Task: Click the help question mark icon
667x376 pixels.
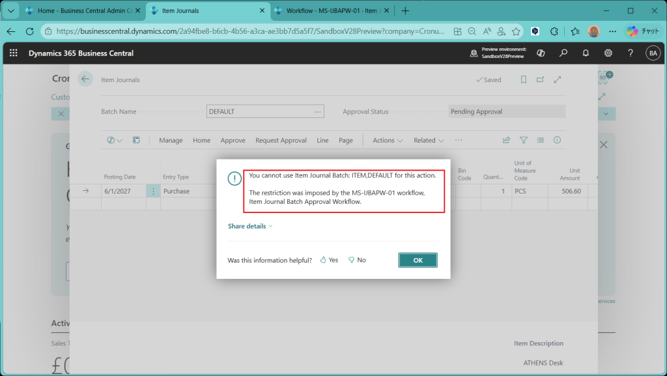Action: 630,53
